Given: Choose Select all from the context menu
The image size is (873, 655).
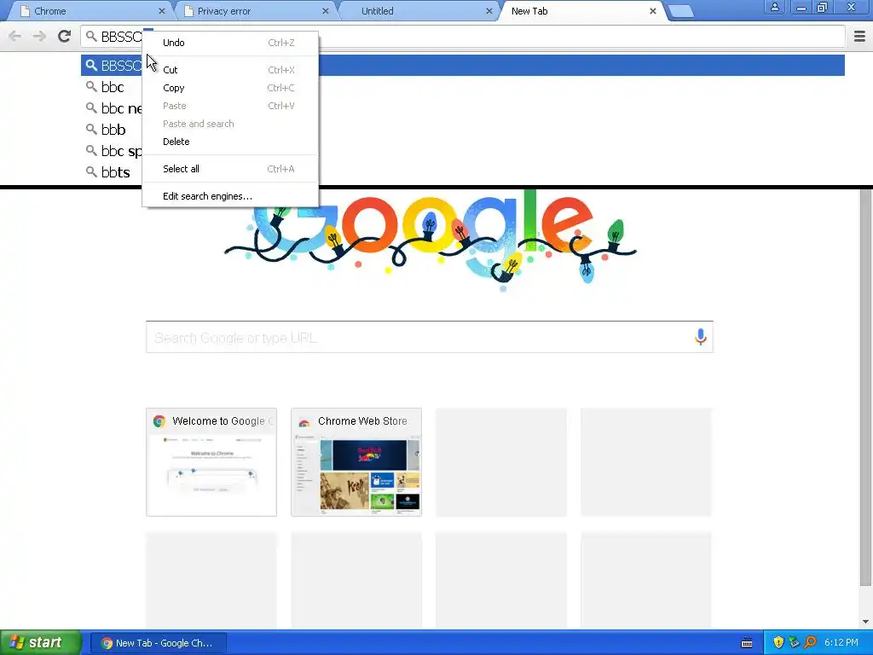Looking at the screenshot, I should [x=230, y=169].
